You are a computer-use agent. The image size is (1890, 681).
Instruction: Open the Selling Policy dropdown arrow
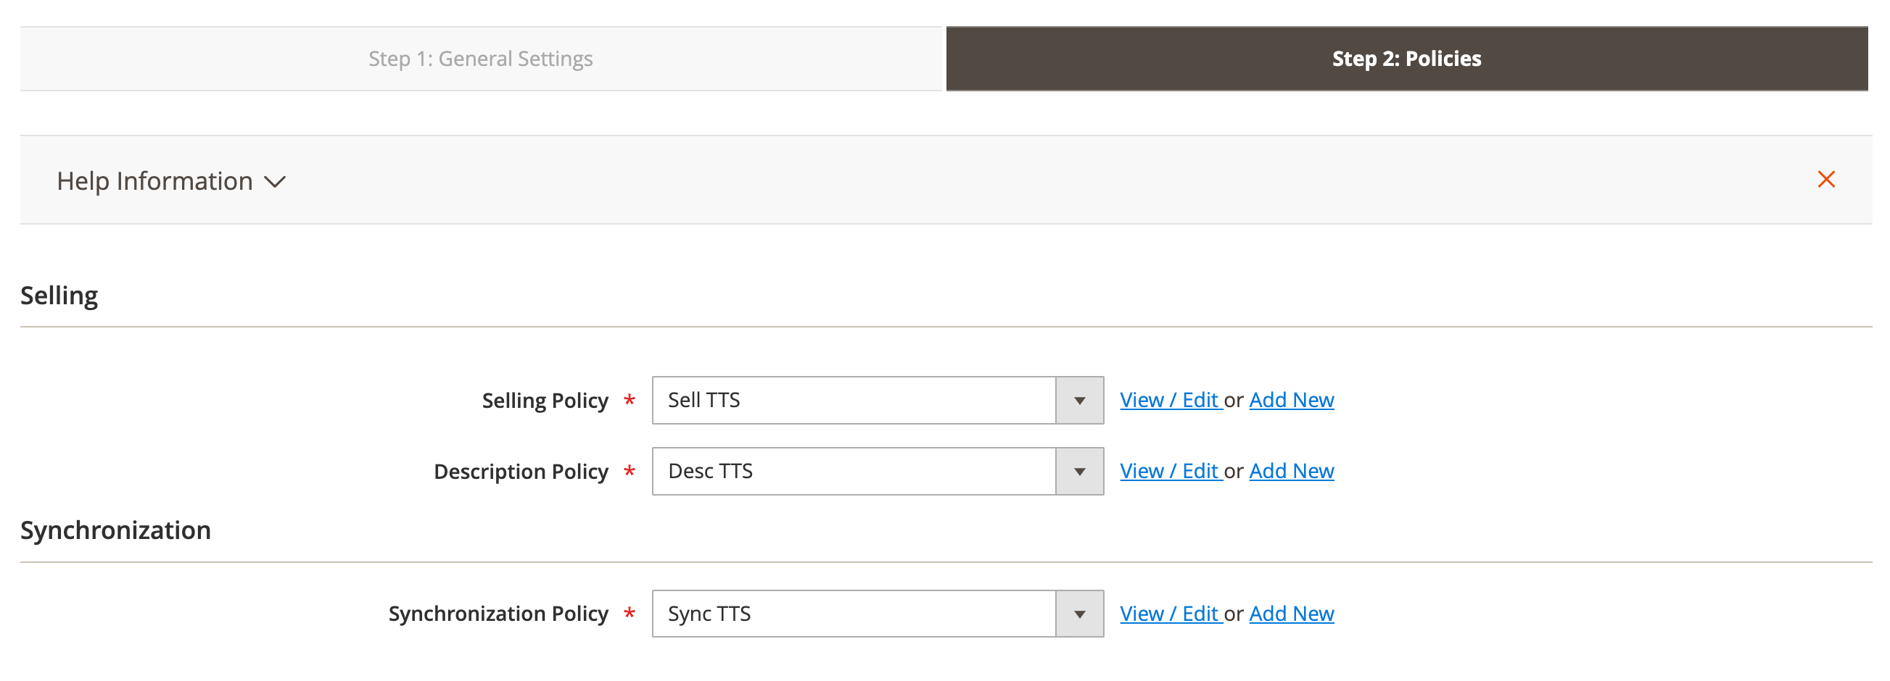1078,400
